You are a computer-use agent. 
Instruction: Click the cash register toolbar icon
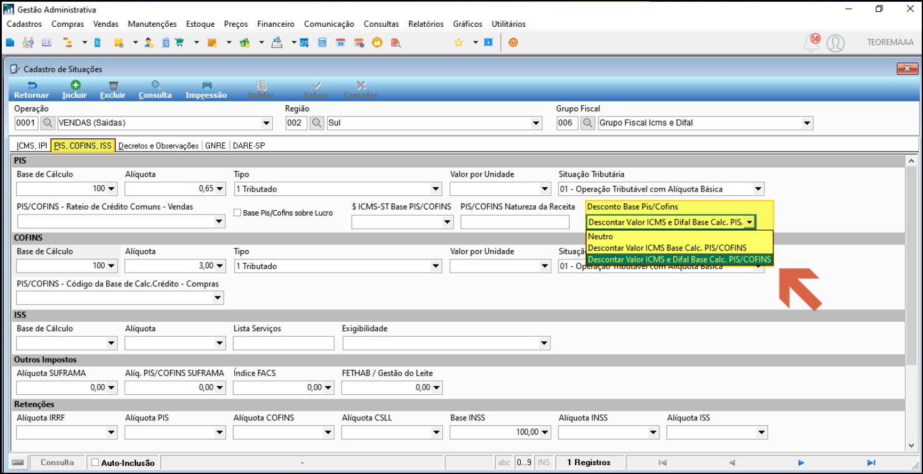(x=277, y=42)
